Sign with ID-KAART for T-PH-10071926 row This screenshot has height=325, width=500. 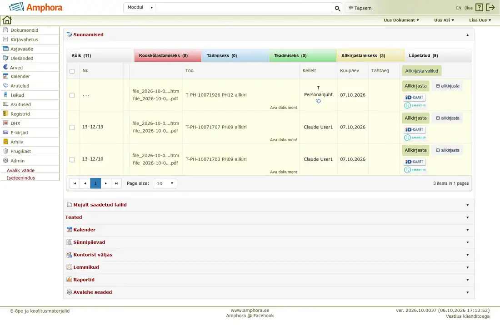click(x=414, y=98)
